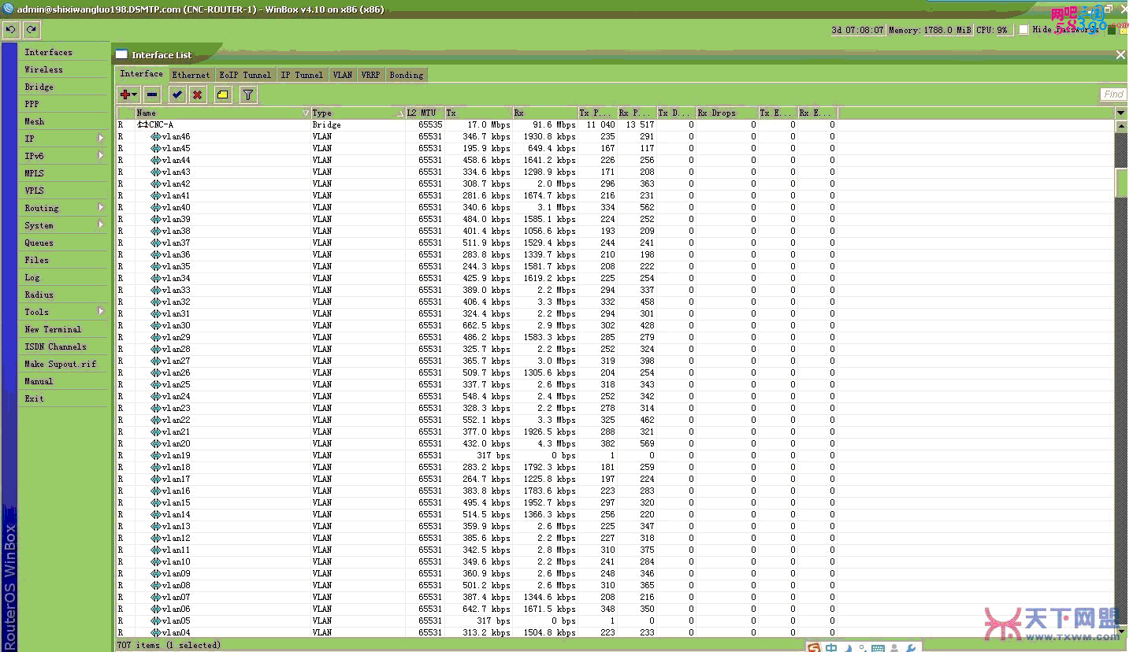Viewport: 1133px width, 652px height.
Task: Click the Redo arrow icon
Action: coord(32,30)
